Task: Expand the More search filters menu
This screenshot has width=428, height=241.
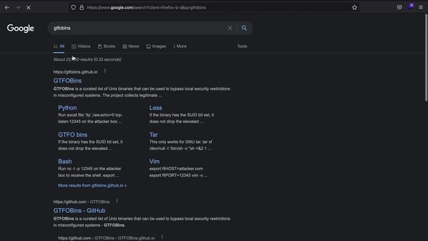Action: pyautogui.click(x=180, y=46)
